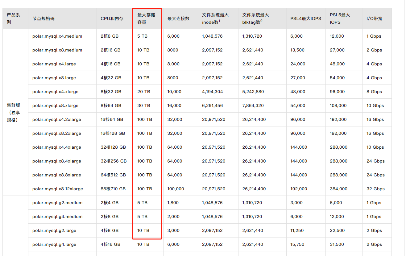Image resolution: width=406 pixels, height=256 pixels.
Task: Select spec code polar.mysql.x8.large
Action: [x=54, y=78]
